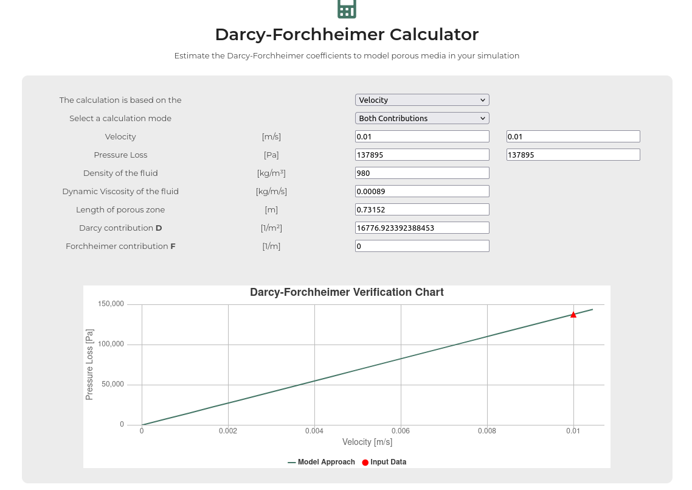The image size is (692, 490).
Task: Click the Darcy-Forchheimer Calculator heading
Action: click(347, 35)
